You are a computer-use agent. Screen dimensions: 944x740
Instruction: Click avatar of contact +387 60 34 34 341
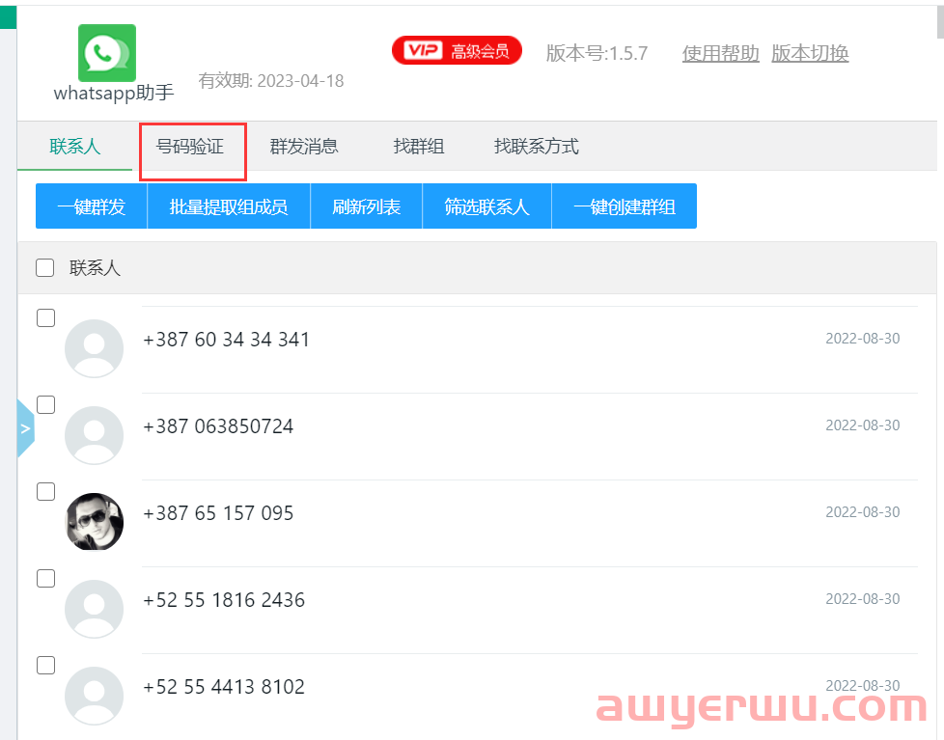pos(94,347)
